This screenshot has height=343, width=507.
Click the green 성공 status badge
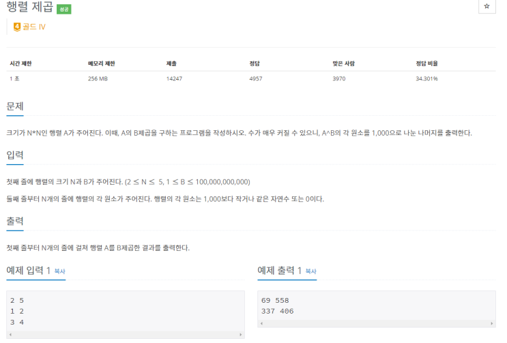pos(64,9)
